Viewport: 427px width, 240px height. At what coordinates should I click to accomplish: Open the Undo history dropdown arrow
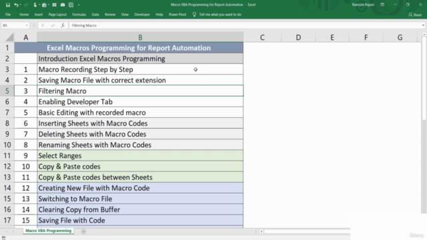(21, 5)
